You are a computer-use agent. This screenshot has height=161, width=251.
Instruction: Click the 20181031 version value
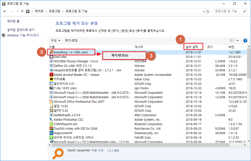[x=235, y=57]
